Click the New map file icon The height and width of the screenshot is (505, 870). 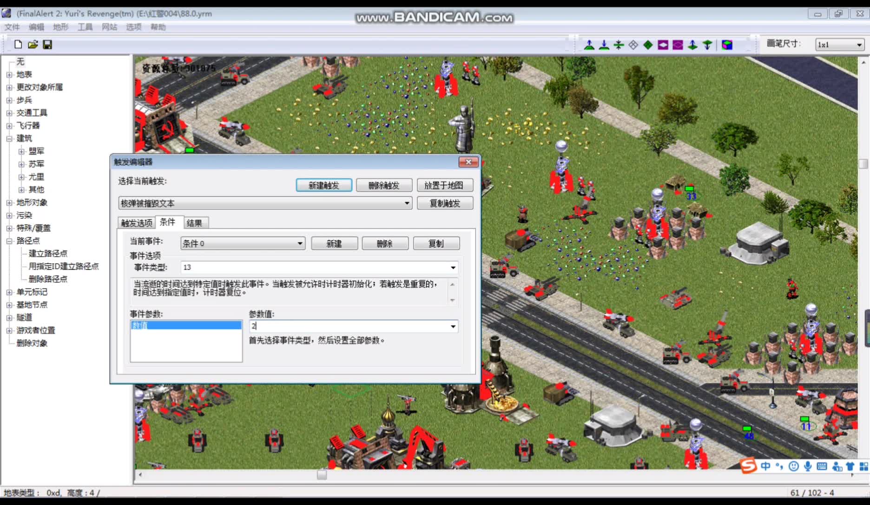click(18, 45)
